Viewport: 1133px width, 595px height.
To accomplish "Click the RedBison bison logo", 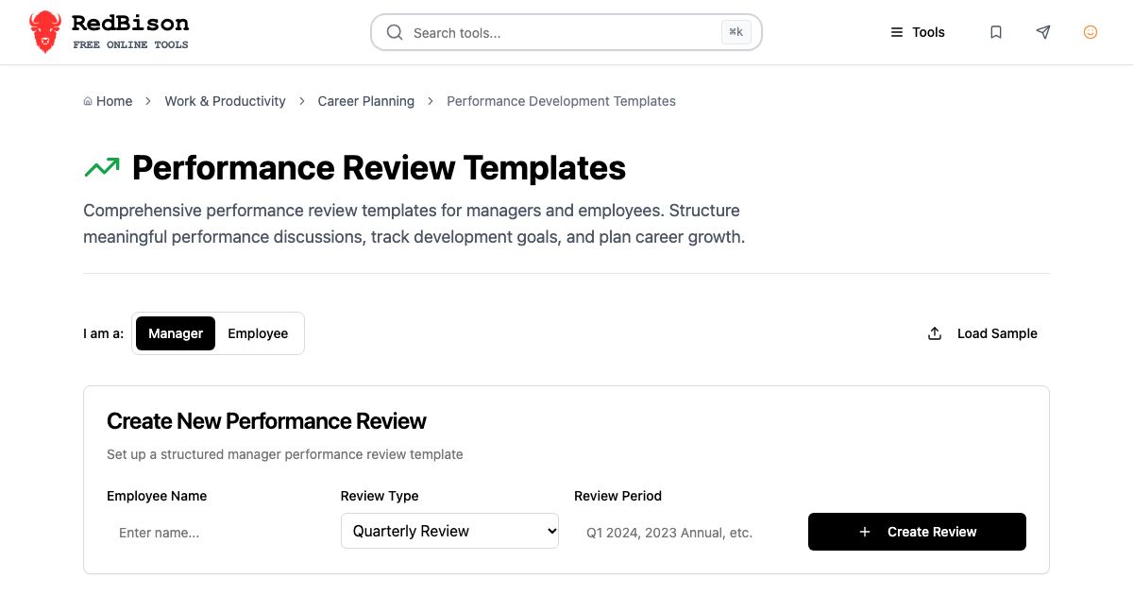I will 44,32.
